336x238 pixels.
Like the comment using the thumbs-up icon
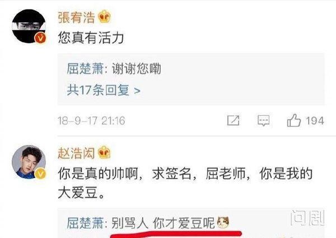(294, 120)
